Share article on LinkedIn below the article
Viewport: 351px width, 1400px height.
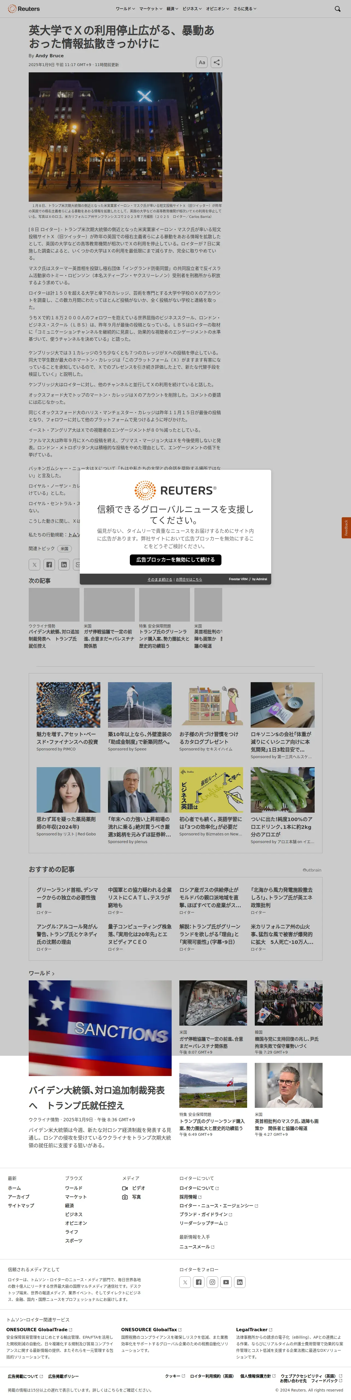(64, 564)
